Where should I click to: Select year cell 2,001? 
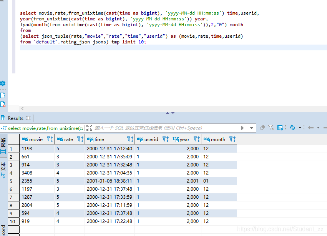186,181
